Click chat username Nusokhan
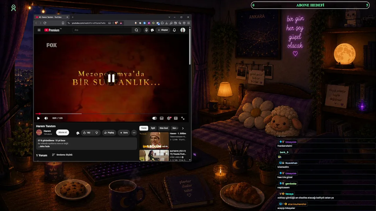 [291, 163]
